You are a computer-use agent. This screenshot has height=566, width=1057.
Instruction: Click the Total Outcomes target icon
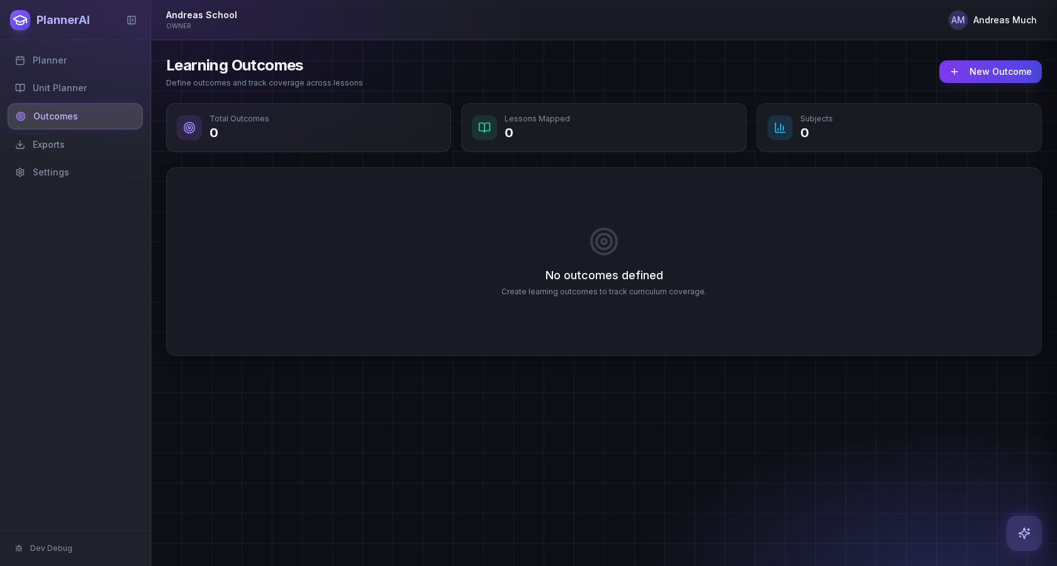tap(189, 128)
